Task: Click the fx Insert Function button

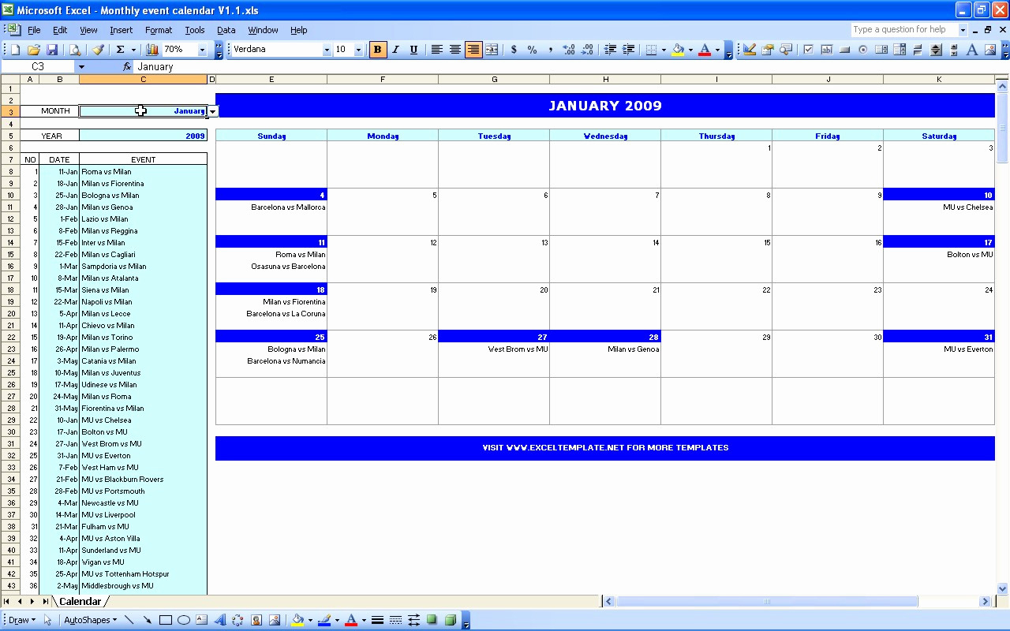Action: [127, 67]
